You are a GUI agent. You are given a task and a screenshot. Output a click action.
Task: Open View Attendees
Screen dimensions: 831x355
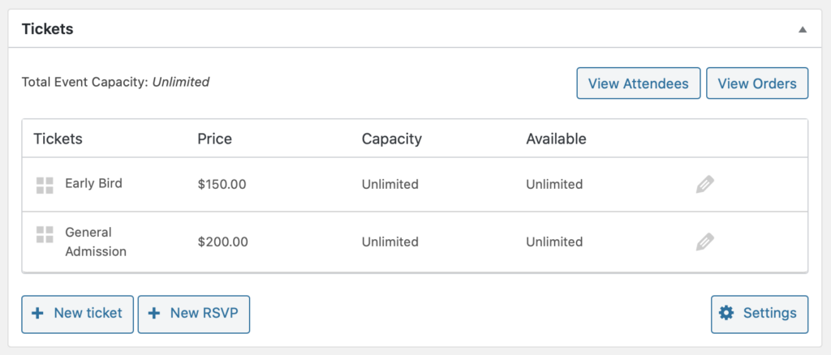coord(639,83)
